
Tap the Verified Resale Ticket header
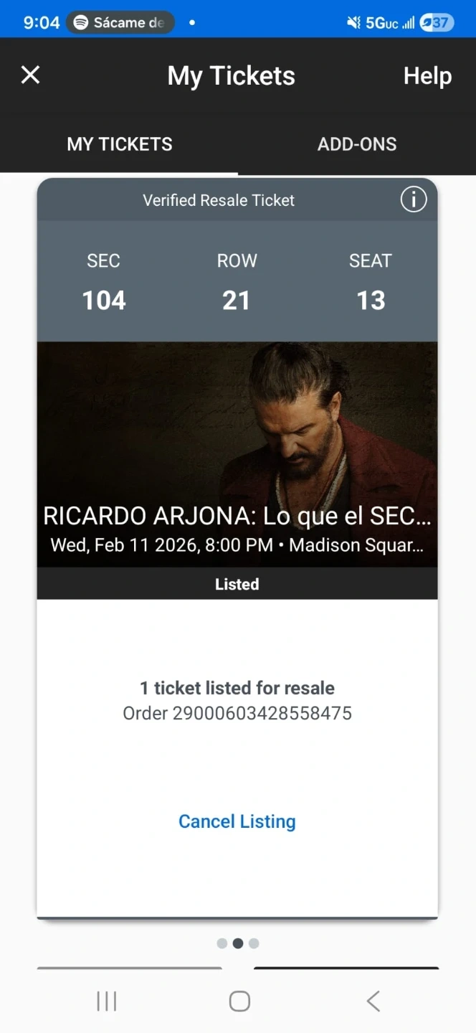[x=219, y=200]
